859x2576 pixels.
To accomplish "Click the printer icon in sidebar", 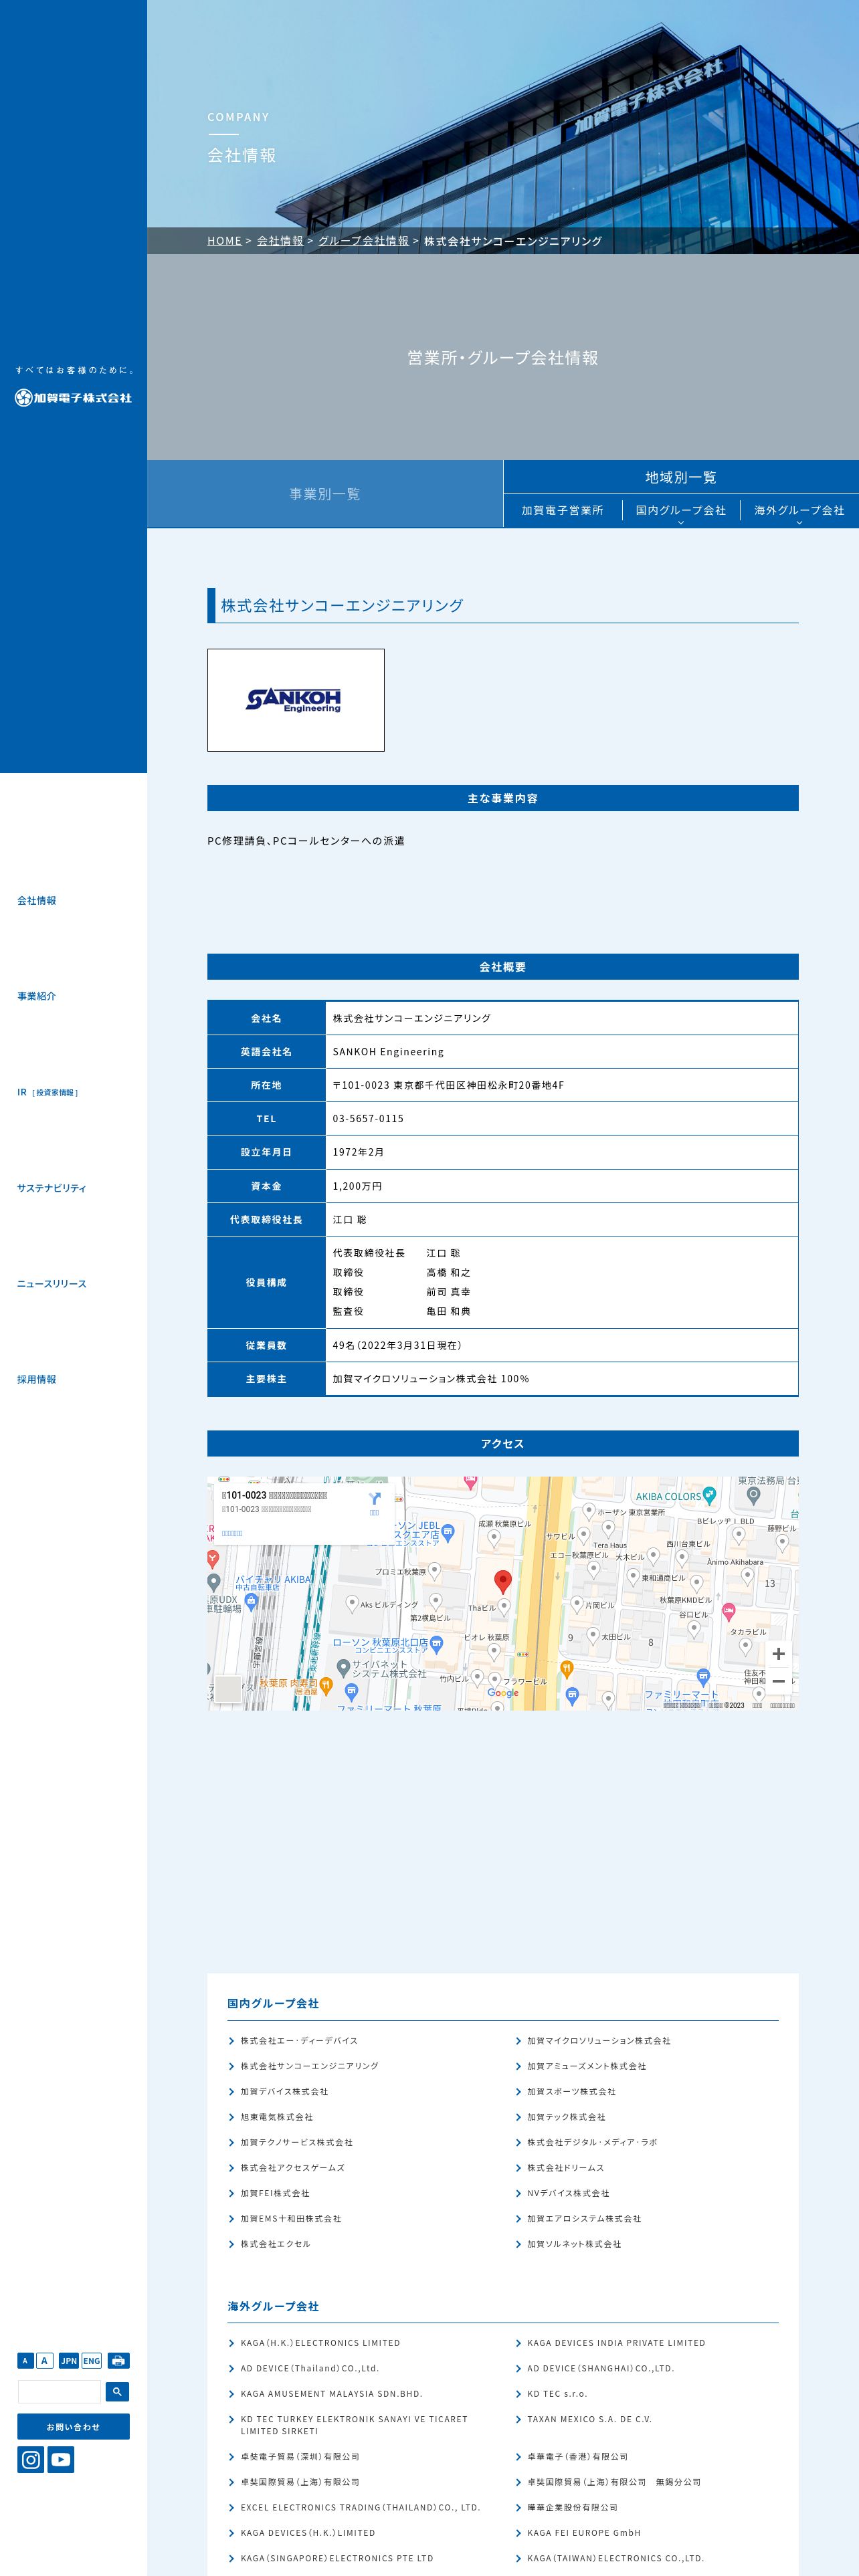I will [118, 2360].
